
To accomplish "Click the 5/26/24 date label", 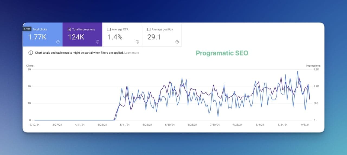I will coord(147,125).
